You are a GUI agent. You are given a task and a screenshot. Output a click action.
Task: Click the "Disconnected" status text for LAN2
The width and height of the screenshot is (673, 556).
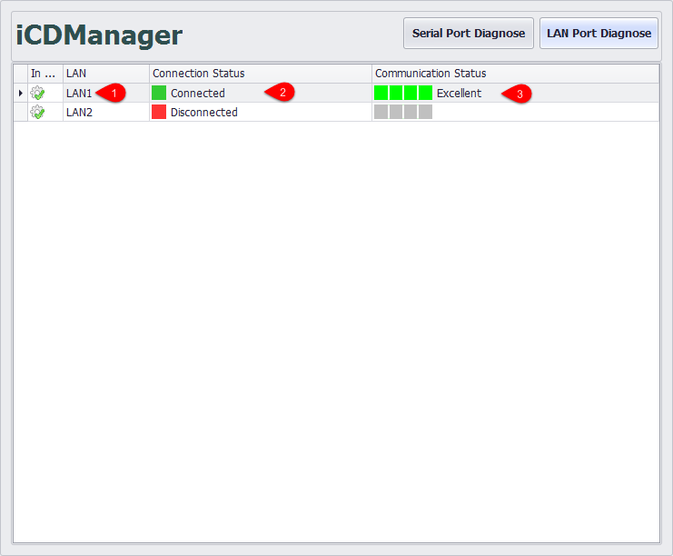[203, 112]
